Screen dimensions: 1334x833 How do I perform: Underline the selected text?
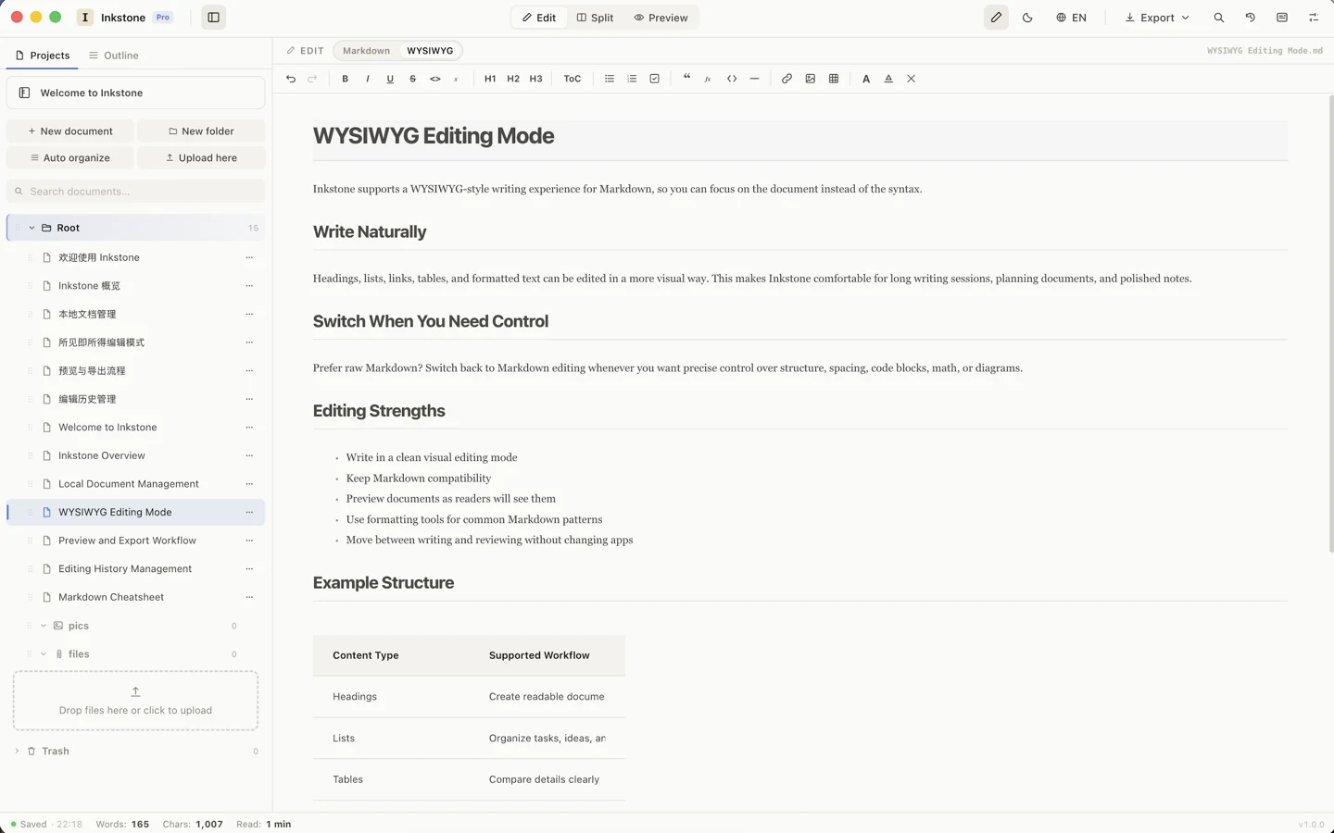click(x=390, y=79)
